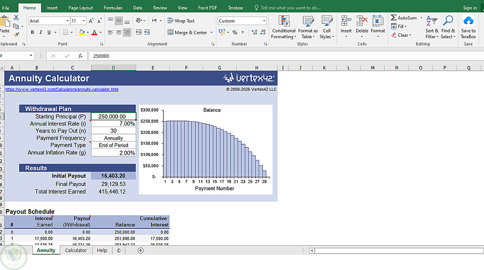484x270 pixels.
Task: Click AutoSum
Action: (x=404, y=18)
